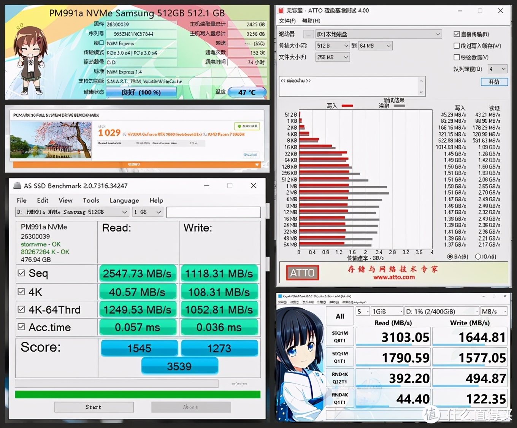The width and height of the screenshot is (517, 428).
Task: Enable the 校验数据 checkbox in ATTO
Action: (457, 57)
